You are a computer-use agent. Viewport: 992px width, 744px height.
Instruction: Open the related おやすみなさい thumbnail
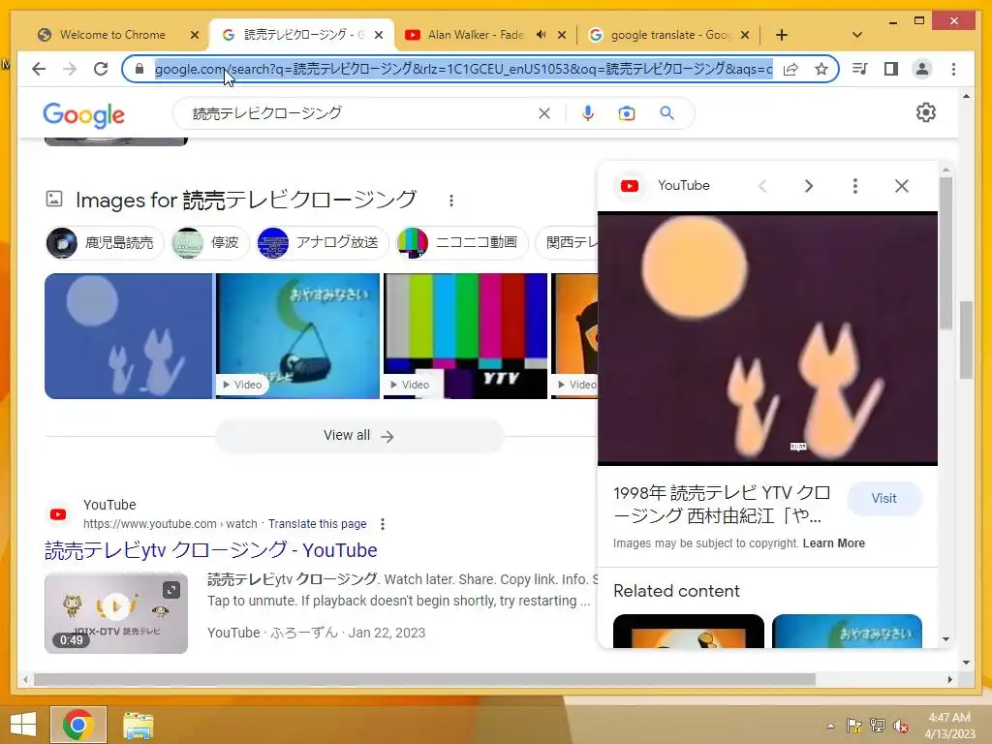tap(847, 631)
